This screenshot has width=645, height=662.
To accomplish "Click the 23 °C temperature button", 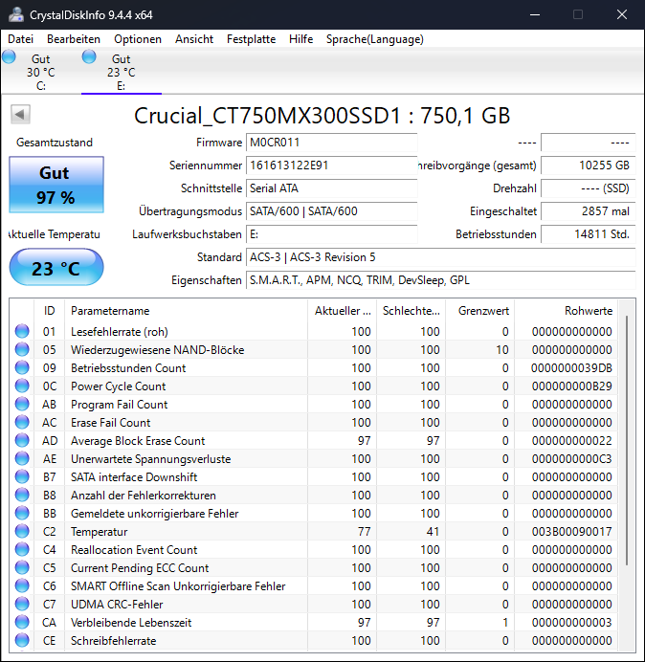I will point(56,267).
